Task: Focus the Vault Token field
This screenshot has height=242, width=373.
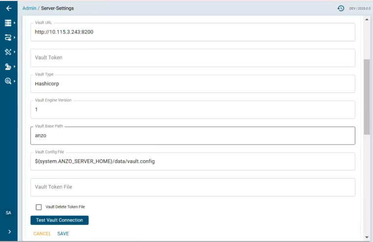Action: click(193, 58)
